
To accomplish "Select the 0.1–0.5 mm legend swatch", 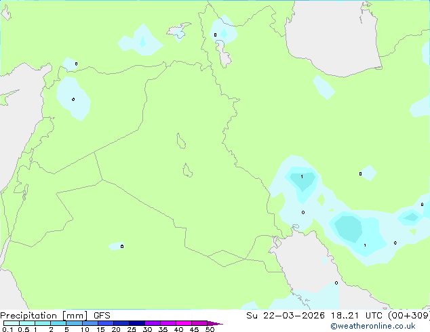I will (12, 323).
